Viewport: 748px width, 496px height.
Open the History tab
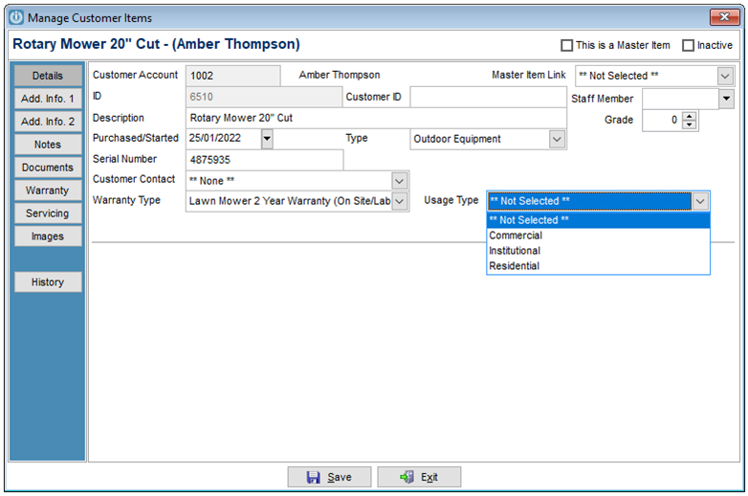(48, 282)
